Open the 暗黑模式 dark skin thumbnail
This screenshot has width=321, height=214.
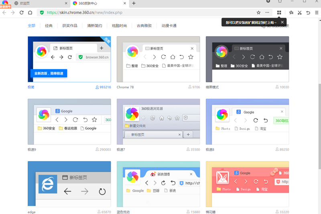(x=247, y=59)
